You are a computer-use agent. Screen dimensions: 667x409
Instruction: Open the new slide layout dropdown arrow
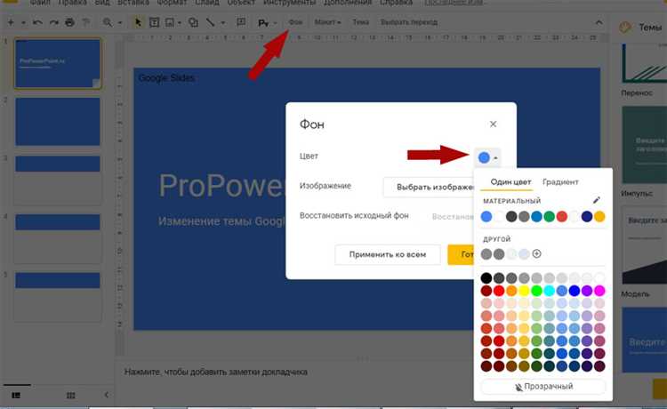click(23, 22)
